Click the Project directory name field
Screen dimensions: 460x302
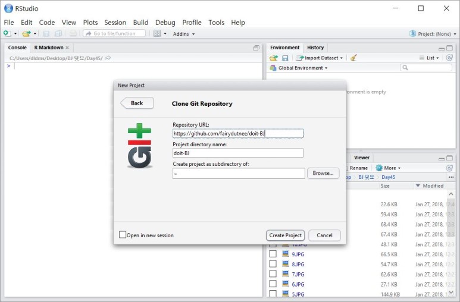(x=238, y=153)
